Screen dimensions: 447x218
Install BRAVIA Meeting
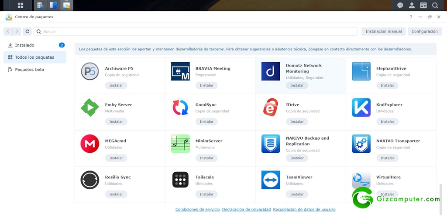(206, 85)
